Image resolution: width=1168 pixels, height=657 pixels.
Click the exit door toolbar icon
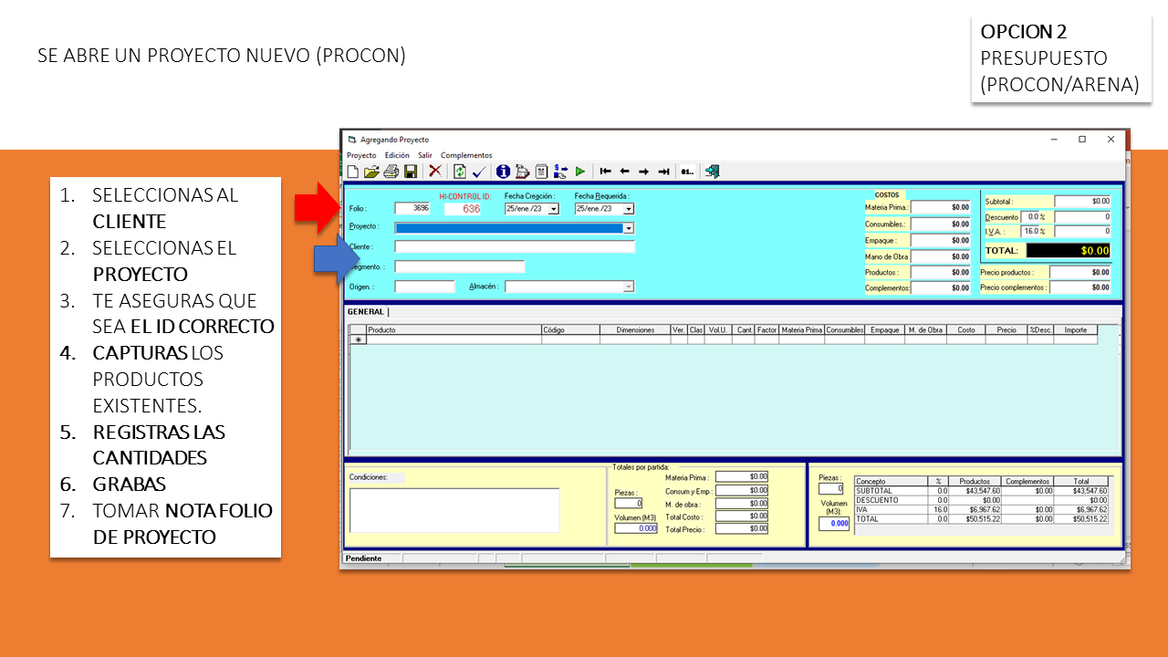[x=713, y=172]
